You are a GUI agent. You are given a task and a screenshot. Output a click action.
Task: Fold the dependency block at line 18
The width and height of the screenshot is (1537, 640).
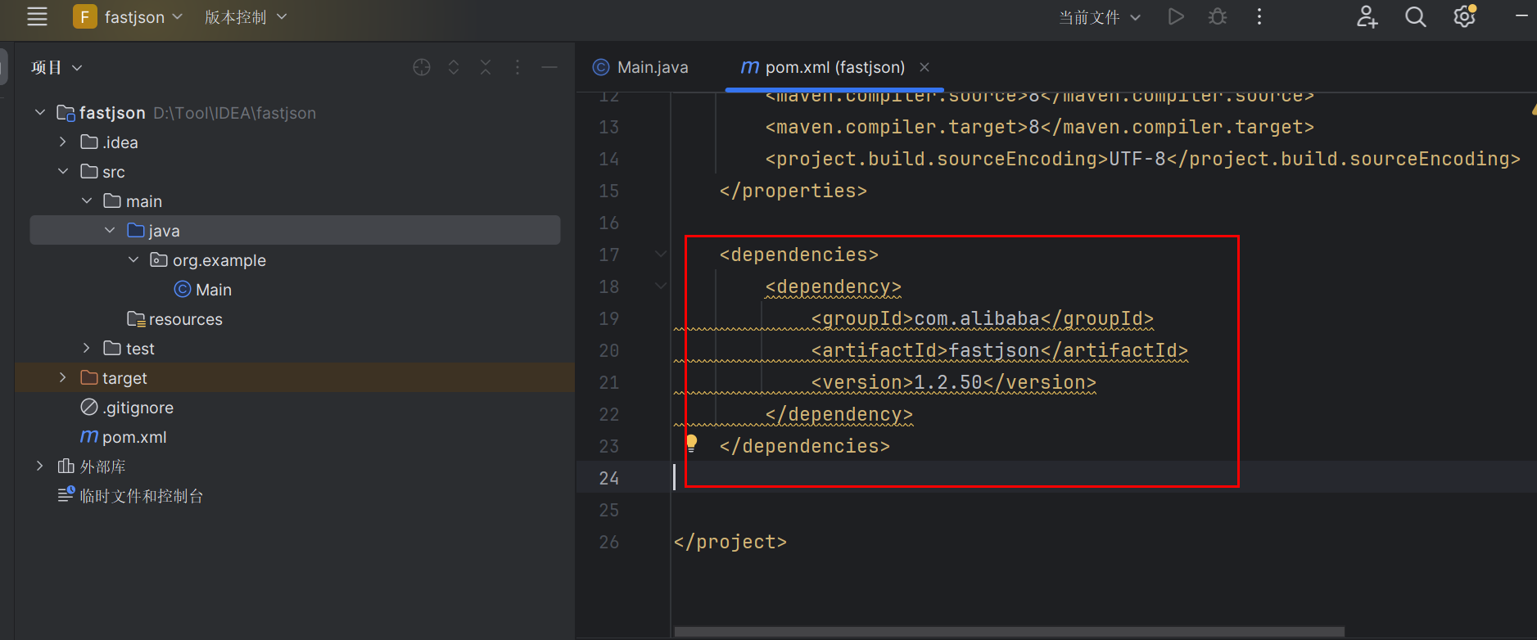[661, 286]
